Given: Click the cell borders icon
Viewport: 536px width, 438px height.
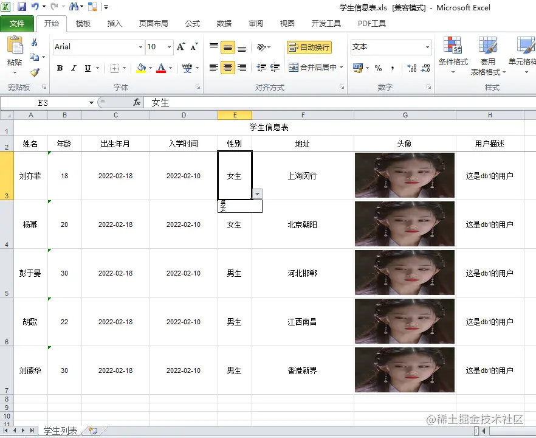Looking at the screenshot, I should point(114,68).
